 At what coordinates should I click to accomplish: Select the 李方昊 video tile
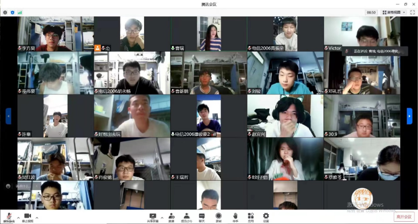click(x=55, y=34)
